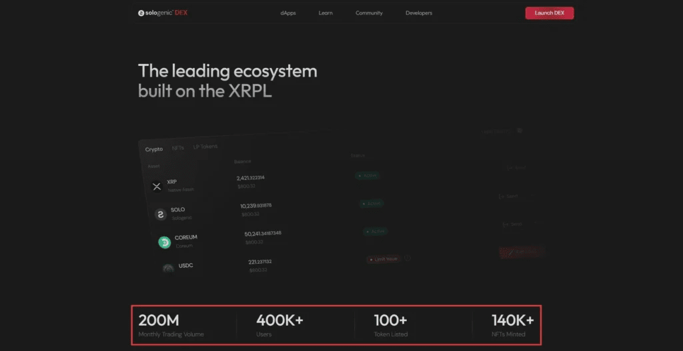This screenshot has height=351, width=683.
Task: Switch to the LP Tokens tab
Action: pos(205,147)
